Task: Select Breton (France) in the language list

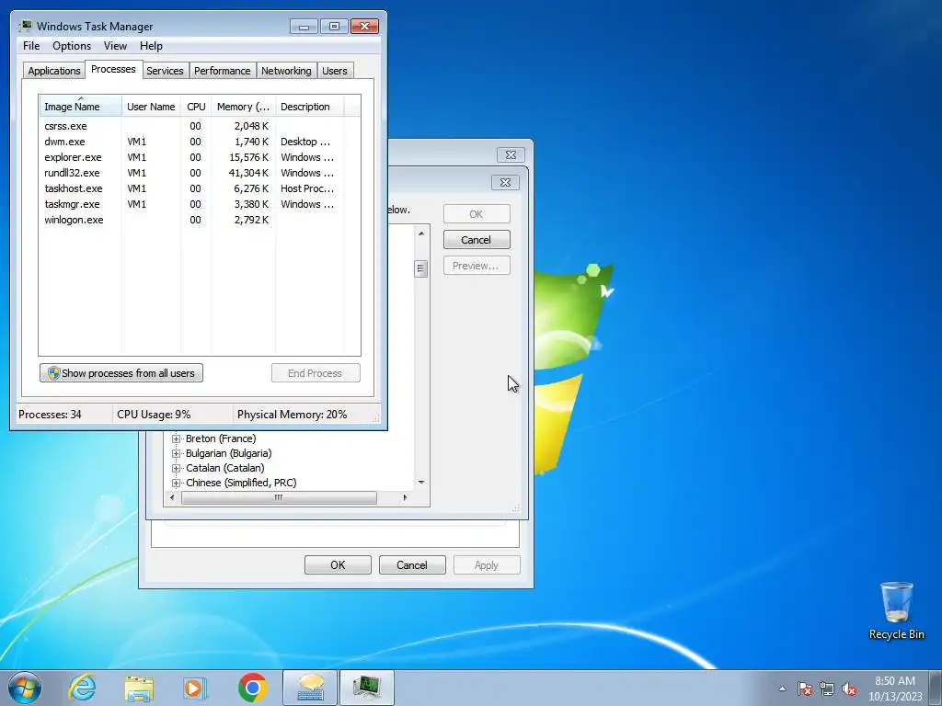Action: (x=221, y=438)
